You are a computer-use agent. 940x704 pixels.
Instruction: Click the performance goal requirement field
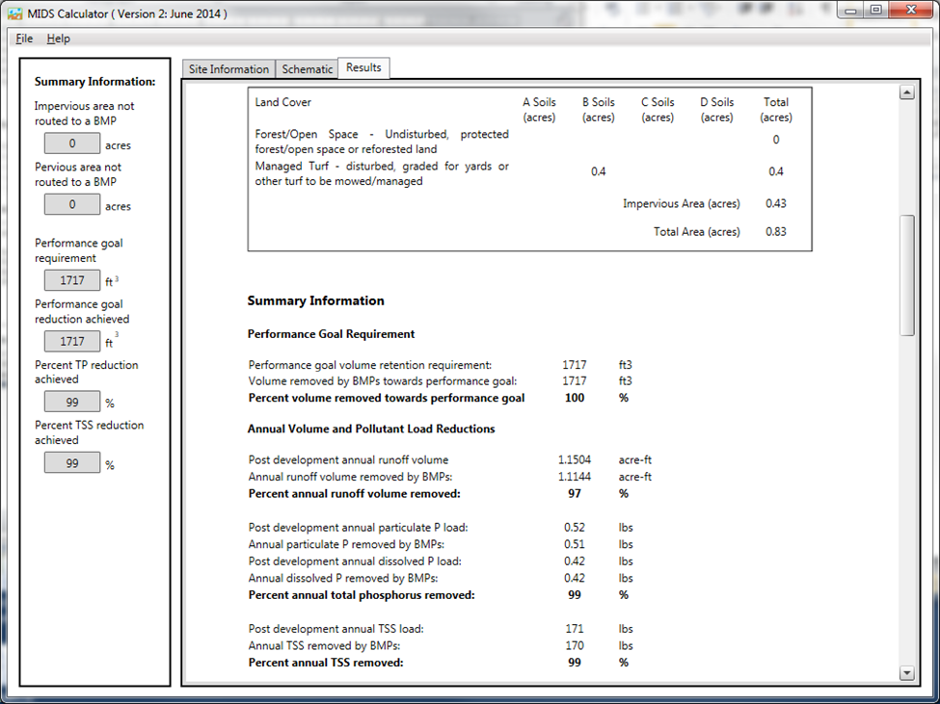pyautogui.click(x=72, y=281)
